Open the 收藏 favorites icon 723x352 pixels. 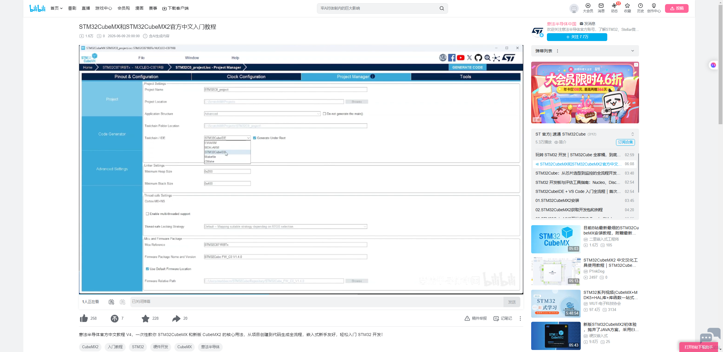tap(627, 8)
